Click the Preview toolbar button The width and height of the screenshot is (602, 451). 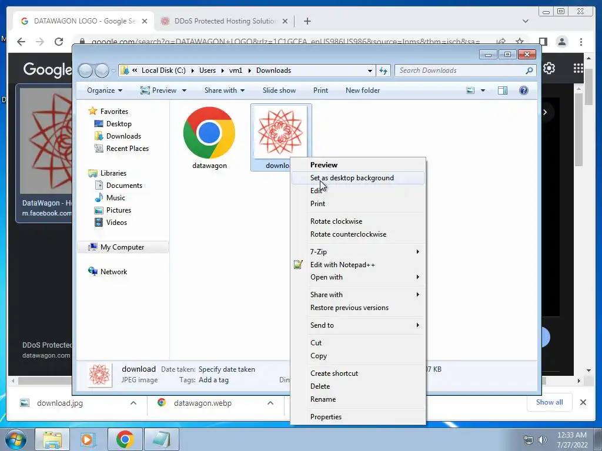[x=159, y=90]
